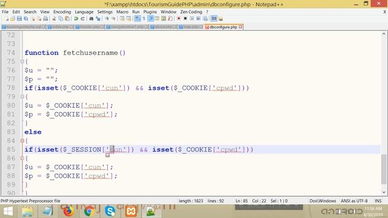This screenshot has width=388, height=218.
Task: Click the Close document toolbar icon
Action: click(x=33, y=19)
